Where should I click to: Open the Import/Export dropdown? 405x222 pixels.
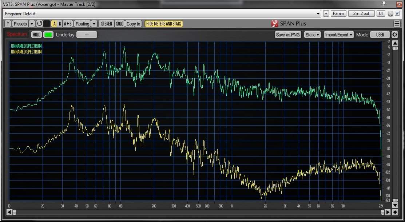coord(339,35)
